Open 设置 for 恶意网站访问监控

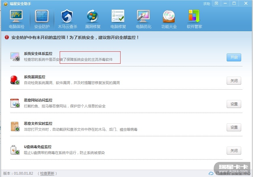coord(234,104)
